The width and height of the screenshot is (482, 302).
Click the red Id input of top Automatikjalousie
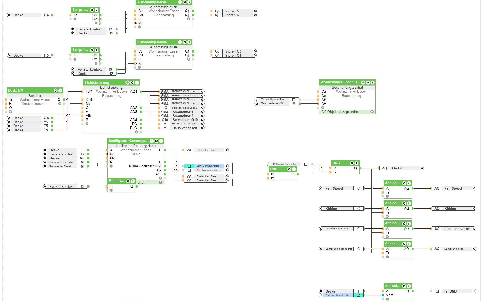(x=140, y=23)
